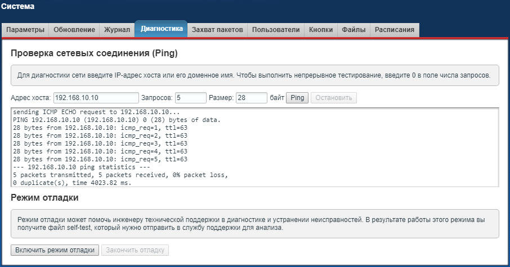This screenshot has width=510, height=267.
Task: Click the Режим отладки section heading
Action: coord(44,198)
